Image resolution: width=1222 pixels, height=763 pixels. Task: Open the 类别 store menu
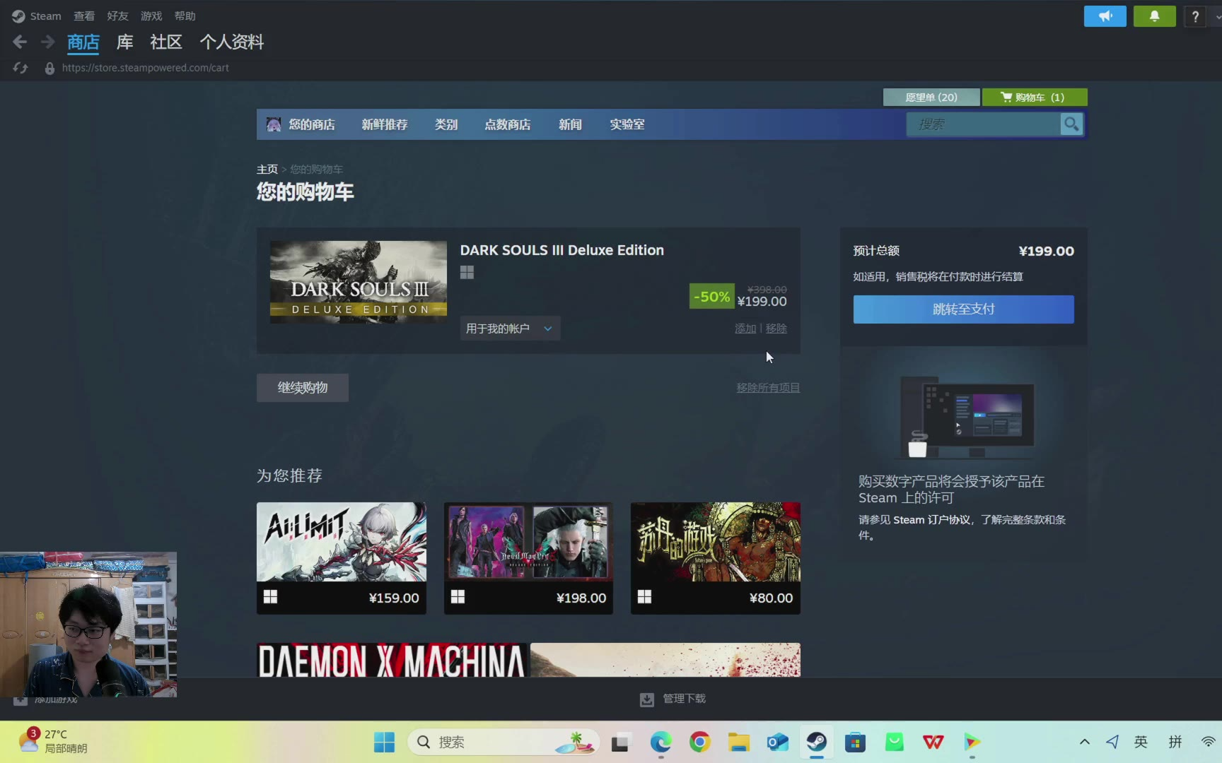(446, 124)
